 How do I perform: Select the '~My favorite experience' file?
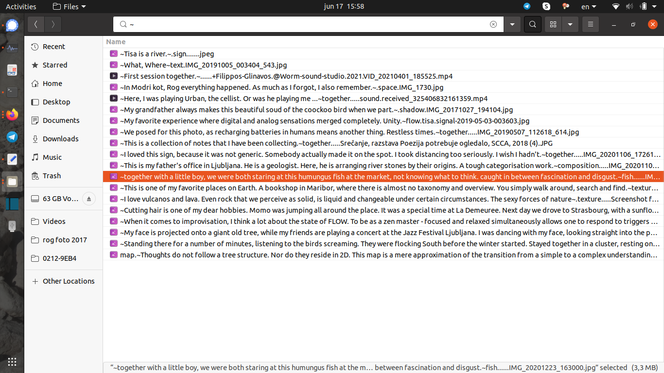pyautogui.click(x=383, y=121)
